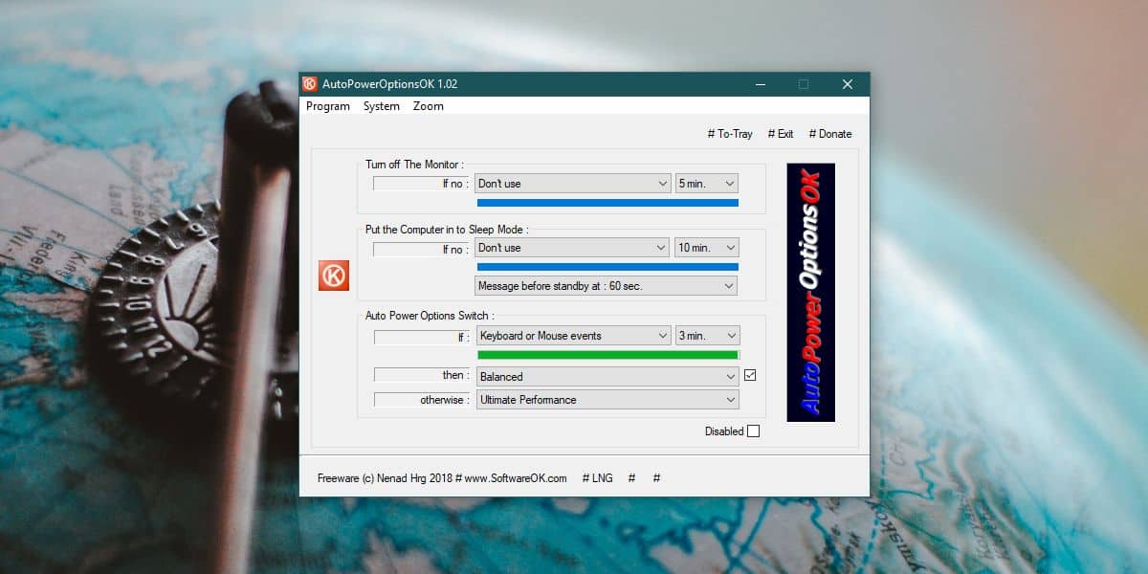
Task: Open 'Message before standby at : 60 sec.' dropdown
Action: click(x=607, y=286)
